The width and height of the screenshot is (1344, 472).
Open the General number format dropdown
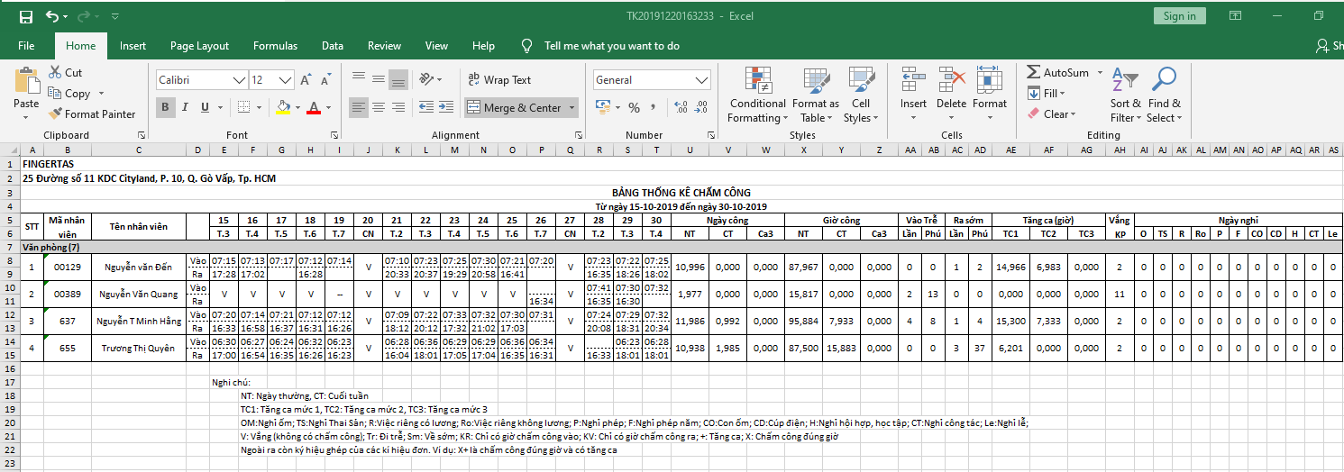pyautogui.click(x=702, y=80)
